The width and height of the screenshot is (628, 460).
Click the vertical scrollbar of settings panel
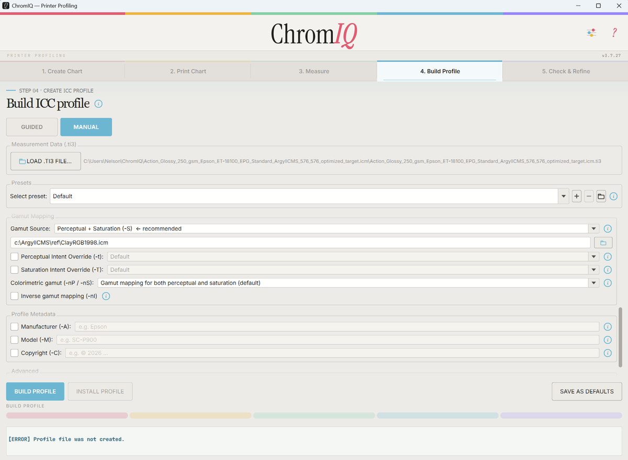pos(620,338)
